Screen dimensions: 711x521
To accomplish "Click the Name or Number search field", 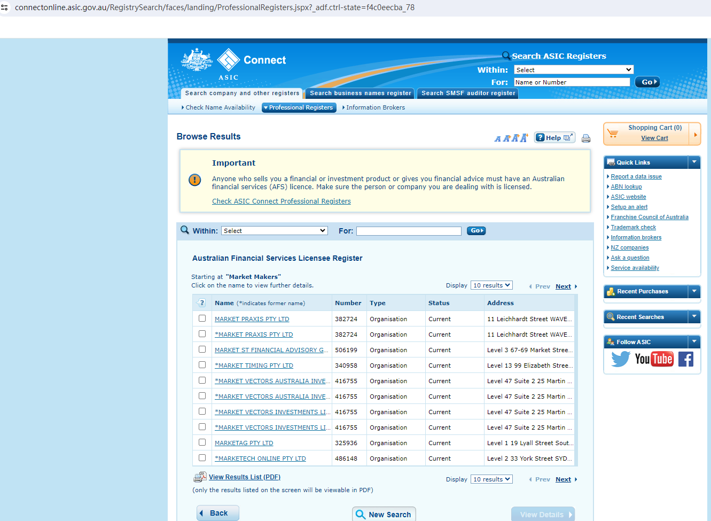I will 572,82.
